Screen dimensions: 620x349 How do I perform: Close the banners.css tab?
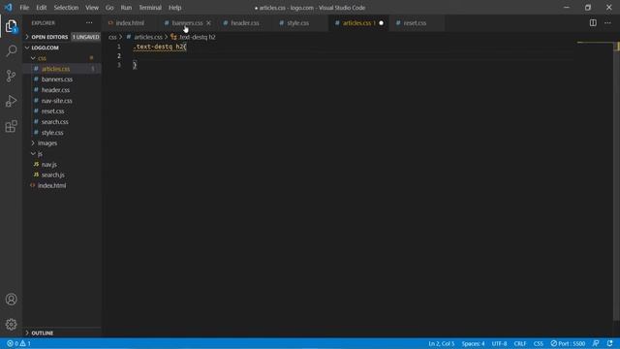pyautogui.click(x=208, y=23)
